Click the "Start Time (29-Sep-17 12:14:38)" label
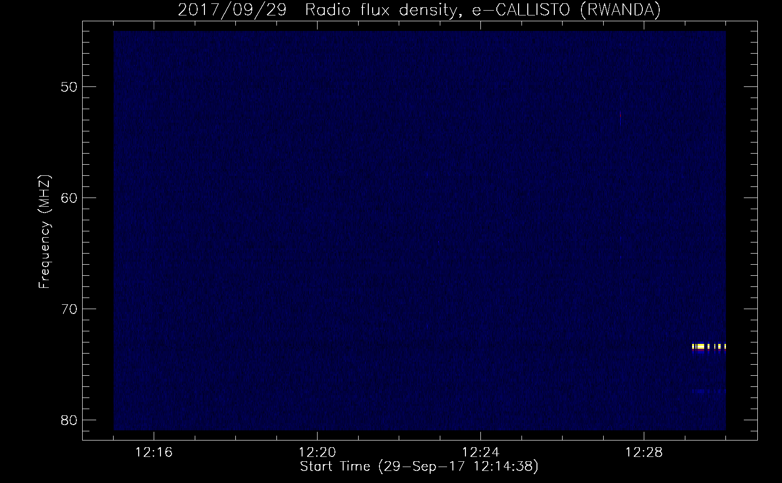The width and height of the screenshot is (782, 483). pyautogui.click(x=419, y=467)
